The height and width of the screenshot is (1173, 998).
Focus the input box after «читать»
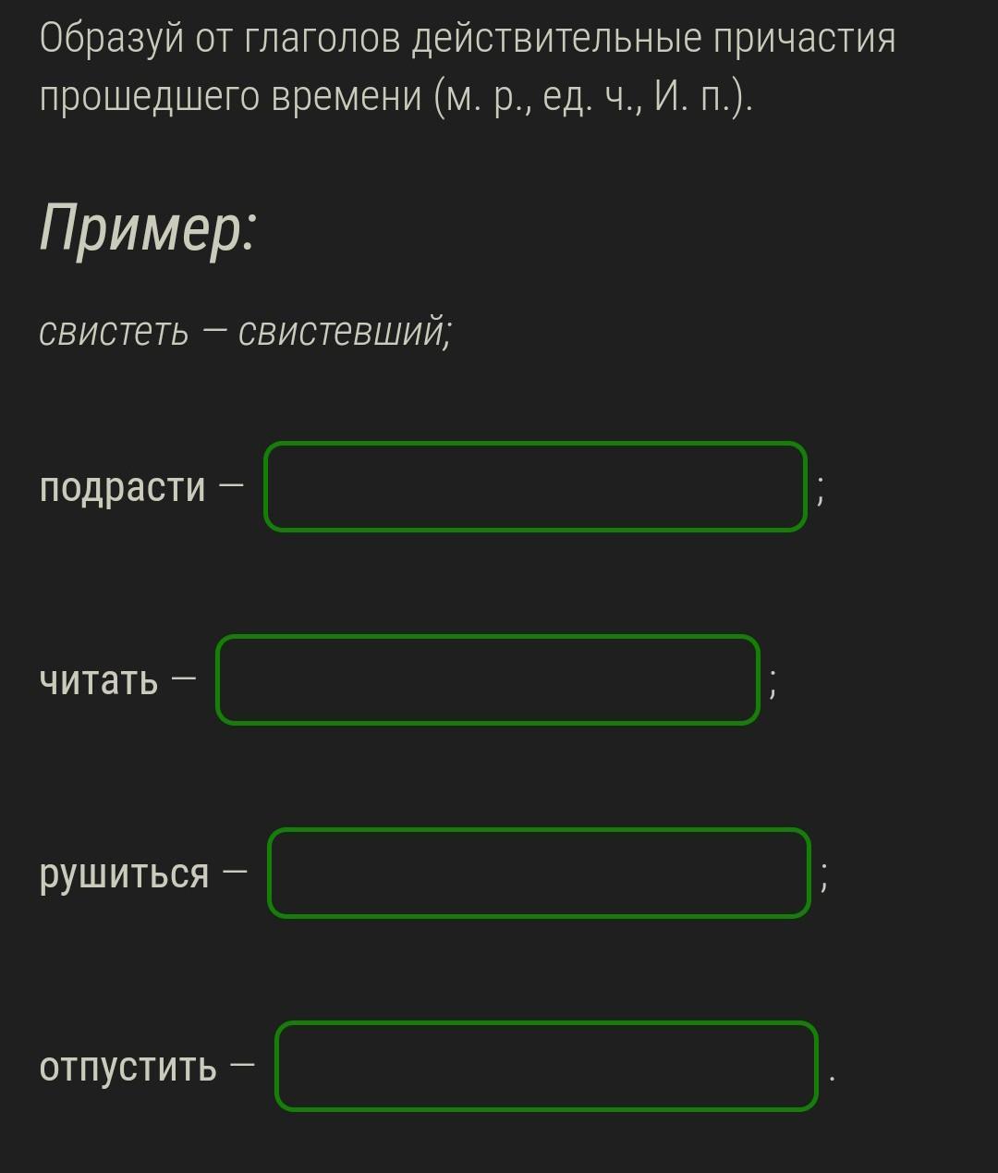coord(488,680)
